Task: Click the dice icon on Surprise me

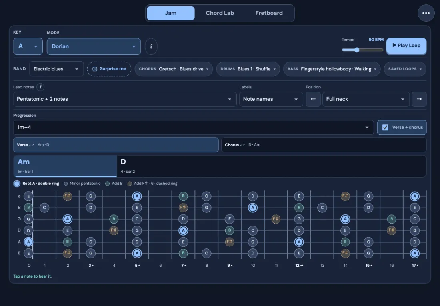Action: [x=95, y=69]
